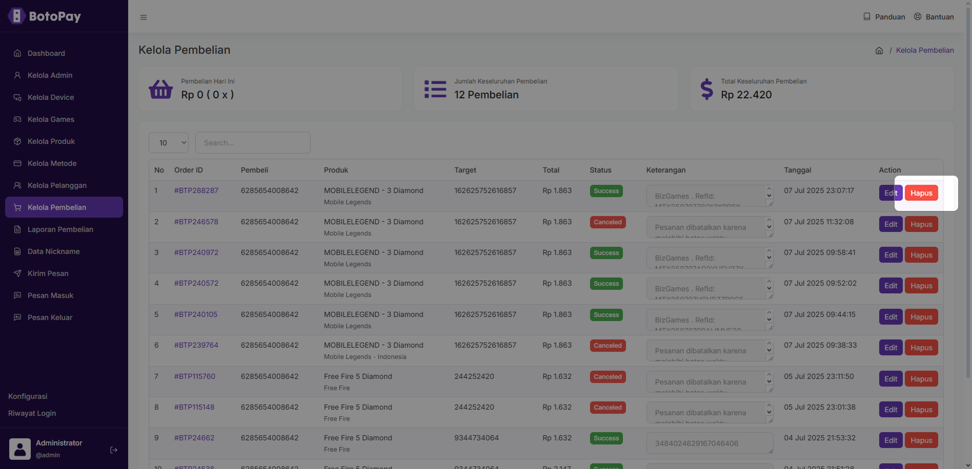Open order #BTP115760
This screenshot has width=972, height=469.
tap(195, 376)
